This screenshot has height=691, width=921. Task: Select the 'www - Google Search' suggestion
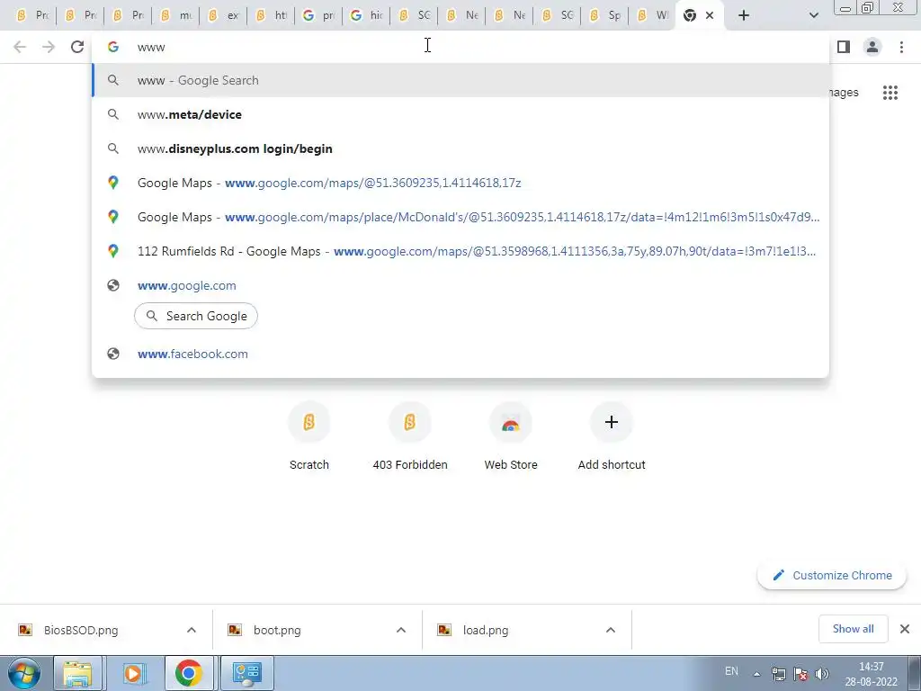[x=460, y=80]
